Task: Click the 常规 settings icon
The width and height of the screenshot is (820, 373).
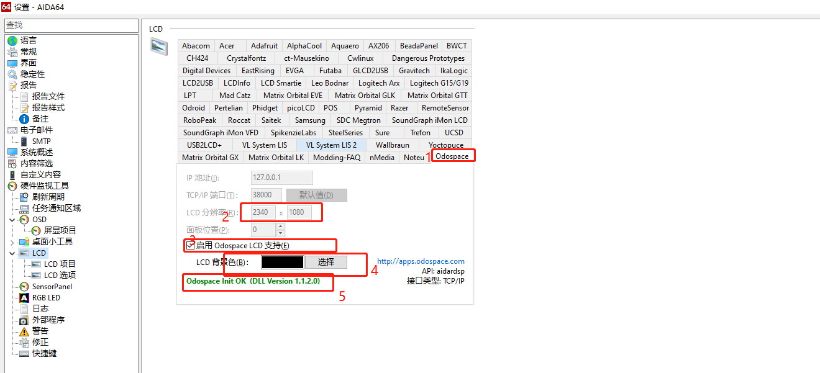Action: pyautogui.click(x=12, y=52)
